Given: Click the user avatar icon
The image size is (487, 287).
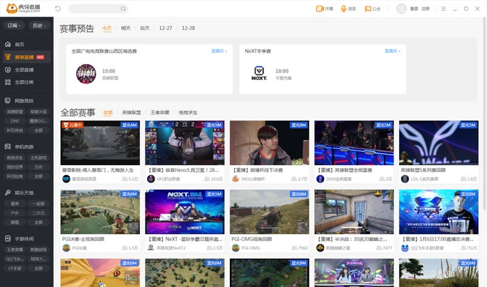Looking at the screenshot, I should click(x=401, y=8).
